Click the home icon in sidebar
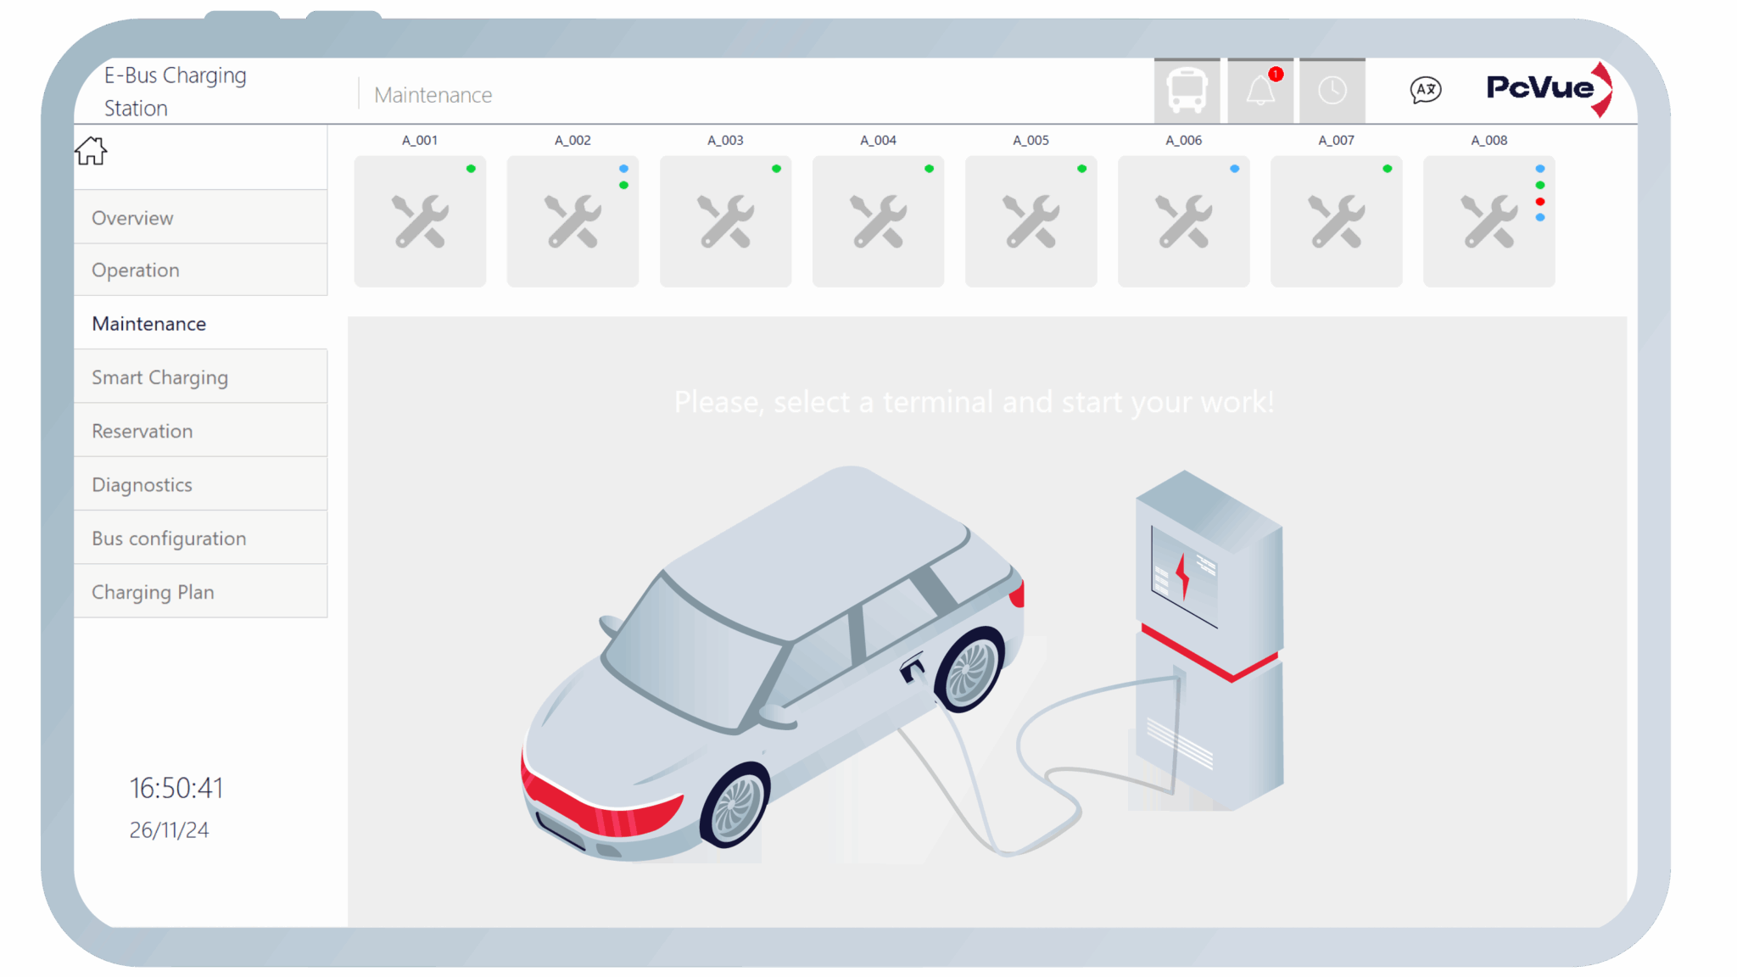 [x=91, y=151]
